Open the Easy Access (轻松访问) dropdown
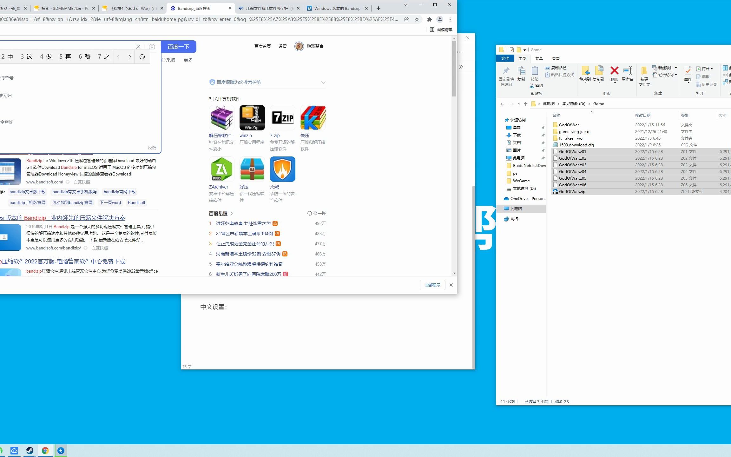Viewport: 731px width, 457px height. coord(665,75)
